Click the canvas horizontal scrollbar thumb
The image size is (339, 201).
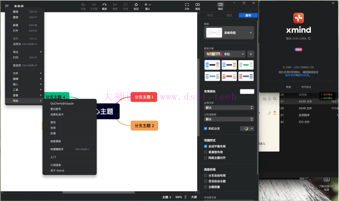click(98, 192)
